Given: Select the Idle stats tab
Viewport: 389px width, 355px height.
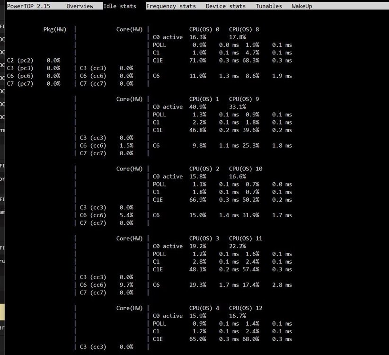Looking at the screenshot, I should coord(120,6).
